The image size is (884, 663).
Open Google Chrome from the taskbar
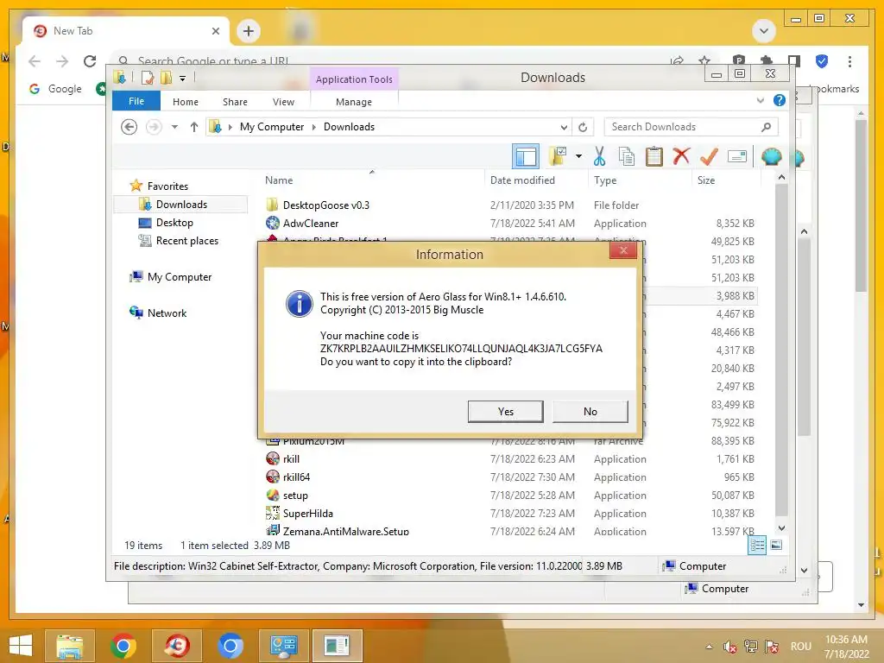(x=123, y=645)
